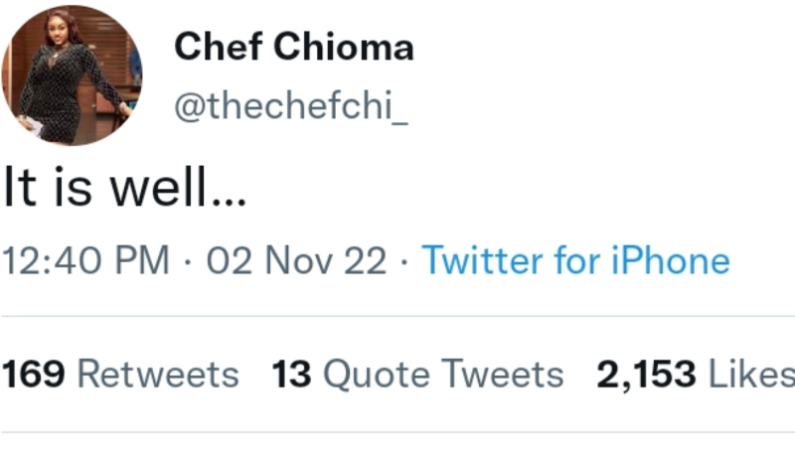
Task: Click the Quote Tweets label
Action: 443,375
